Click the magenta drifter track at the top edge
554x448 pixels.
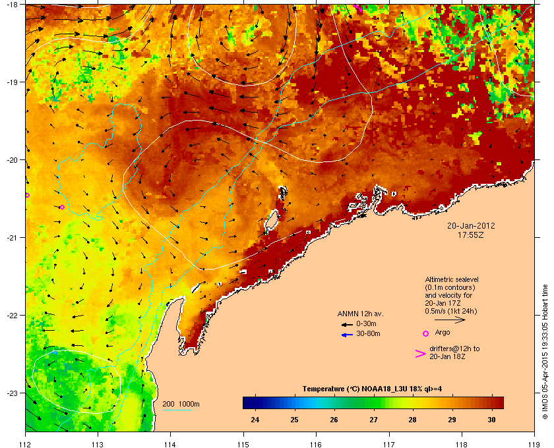358,8
